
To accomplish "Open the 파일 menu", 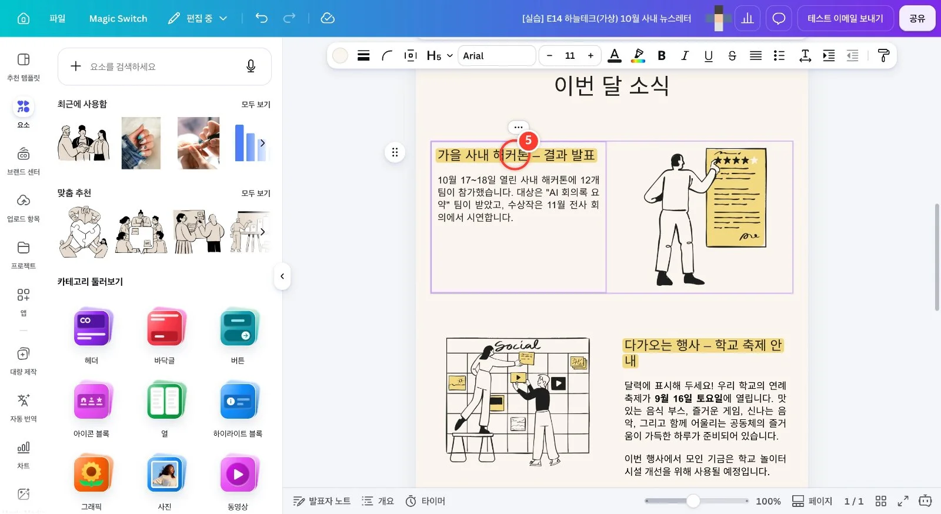I will (58, 18).
